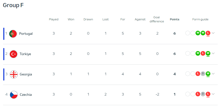Click the Czechia flag icon

(14, 95)
